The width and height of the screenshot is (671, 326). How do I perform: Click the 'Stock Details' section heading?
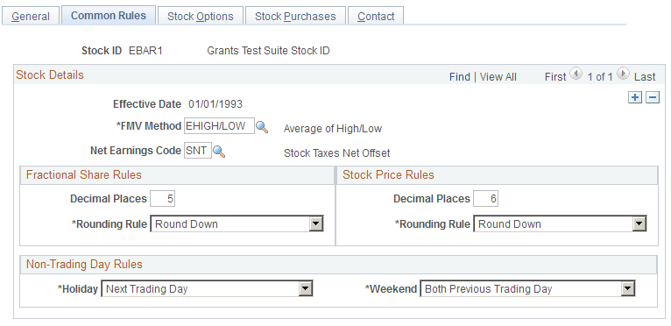[x=50, y=74]
